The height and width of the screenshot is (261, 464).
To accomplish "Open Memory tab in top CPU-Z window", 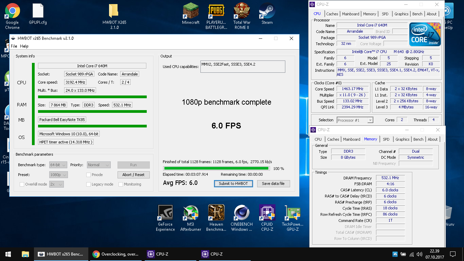I will click(x=370, y=14).
